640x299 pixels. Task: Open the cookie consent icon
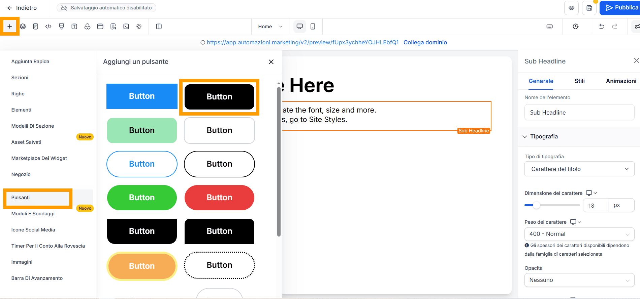[139, 27]
